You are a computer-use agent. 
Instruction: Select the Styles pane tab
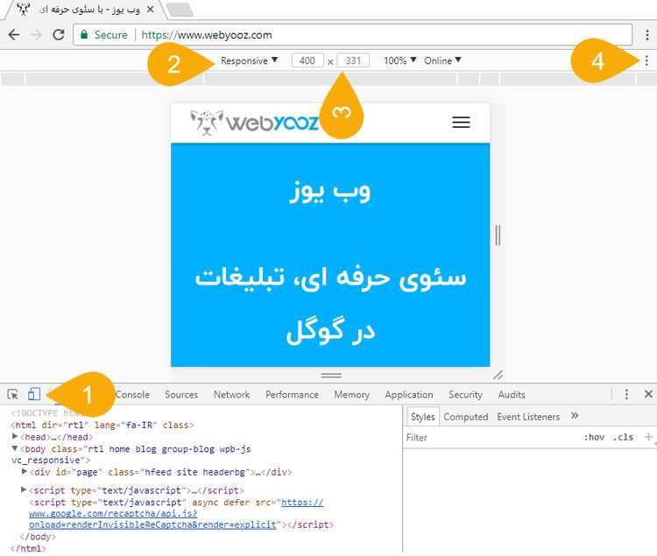pos(423,417)
